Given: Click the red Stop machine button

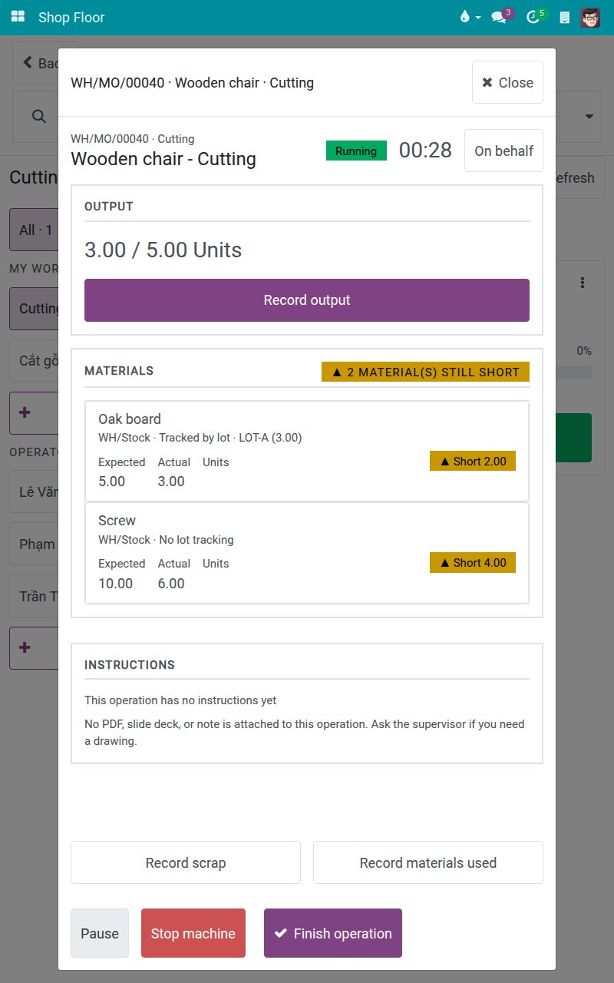Looking at the screenshot, I should click(x=193, y=933).
